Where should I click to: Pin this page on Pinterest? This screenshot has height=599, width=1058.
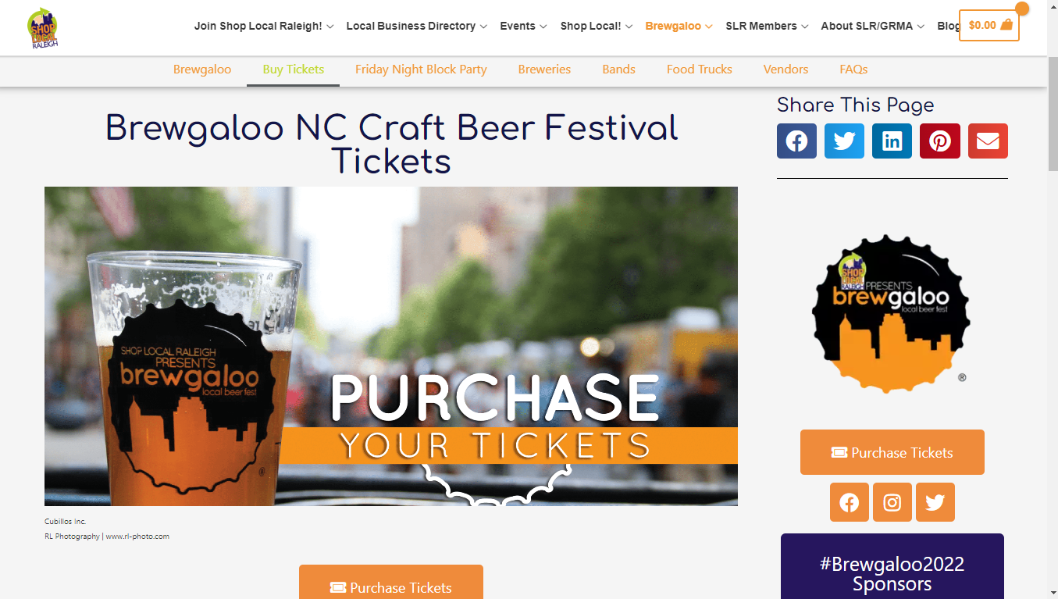pos(939,141)
